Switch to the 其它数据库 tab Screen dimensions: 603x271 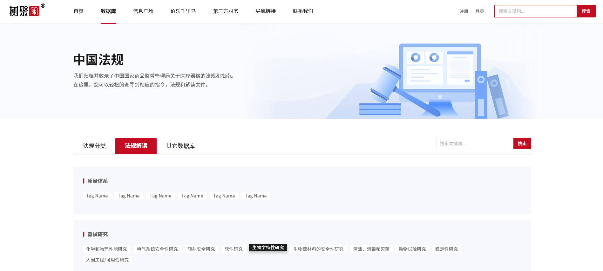pyautogui.click(x=180, y=146)
